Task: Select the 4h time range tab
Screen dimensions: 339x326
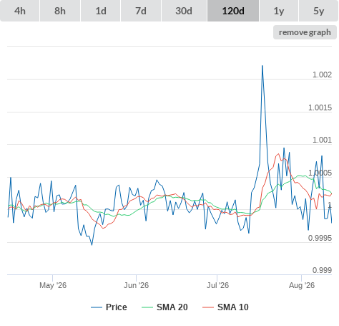Action: point(20,11)
